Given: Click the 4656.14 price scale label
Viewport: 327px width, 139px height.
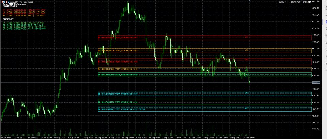Looking at the screenshot, I should (316, 8).
